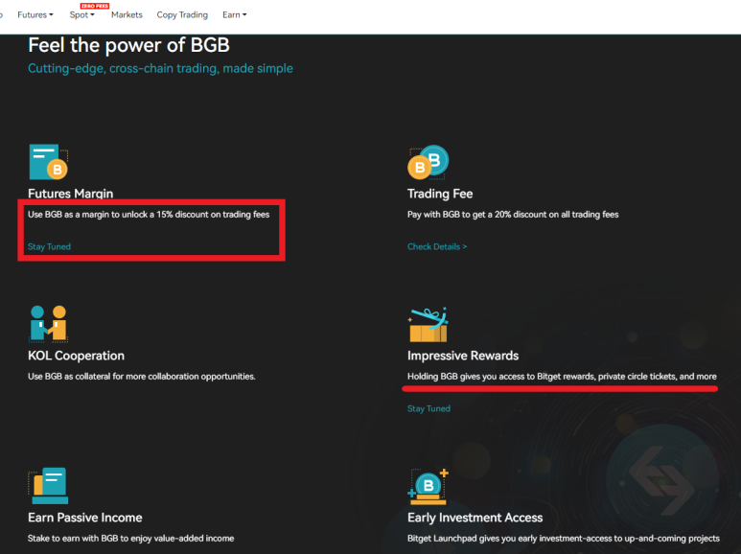Click the ZERO FEES badge above Spot
The image size is (741, 554).
pos(95,6)
